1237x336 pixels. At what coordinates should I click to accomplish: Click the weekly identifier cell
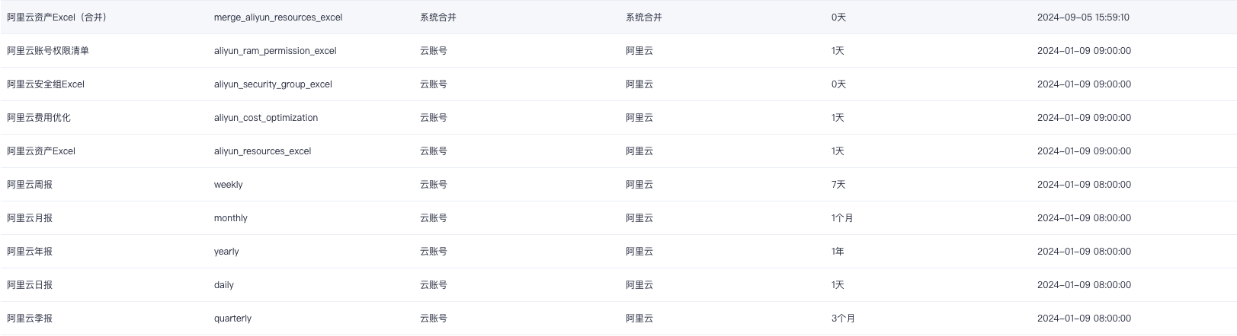tap(228, 185)
